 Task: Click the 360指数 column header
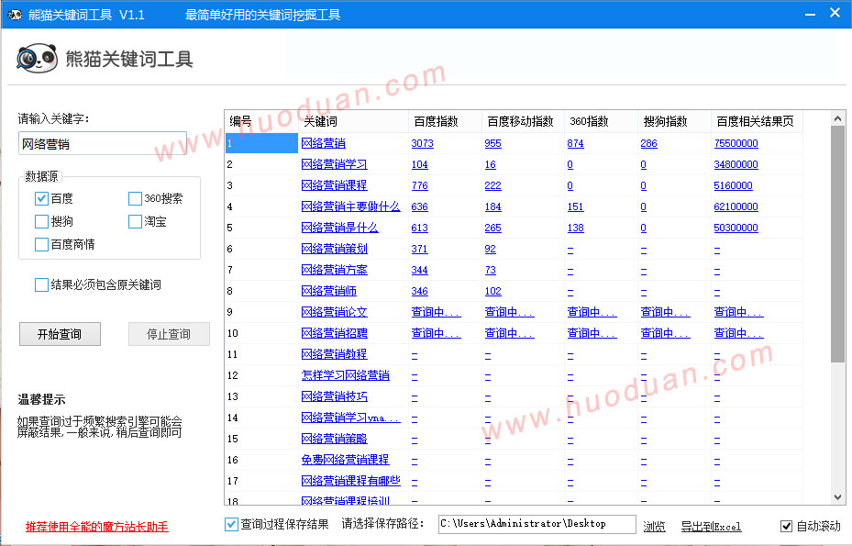pos(601,121)
